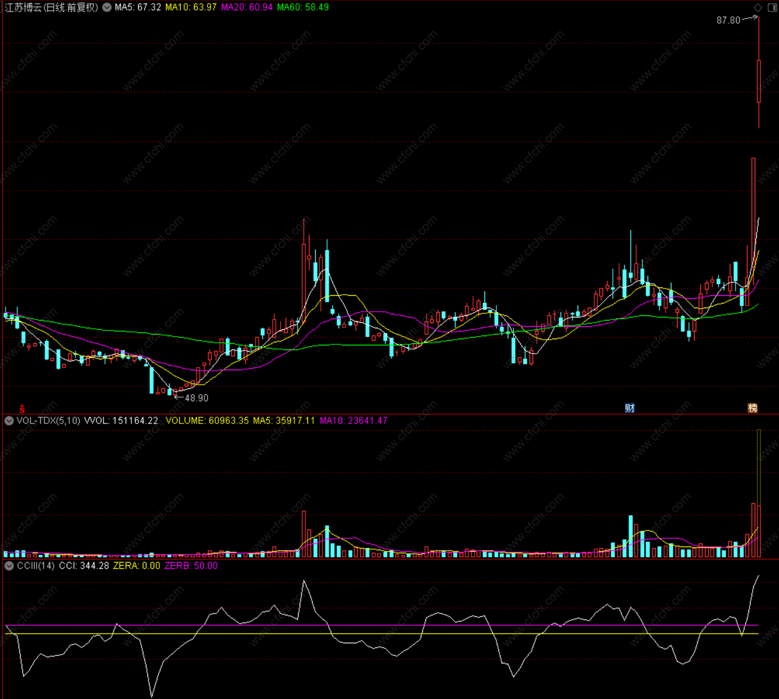Click the red $ marker on the price chart
The image size is (779, 699).
click(x=22, y=409)
